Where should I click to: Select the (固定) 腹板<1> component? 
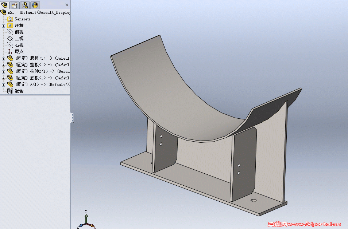coord(42,58)
